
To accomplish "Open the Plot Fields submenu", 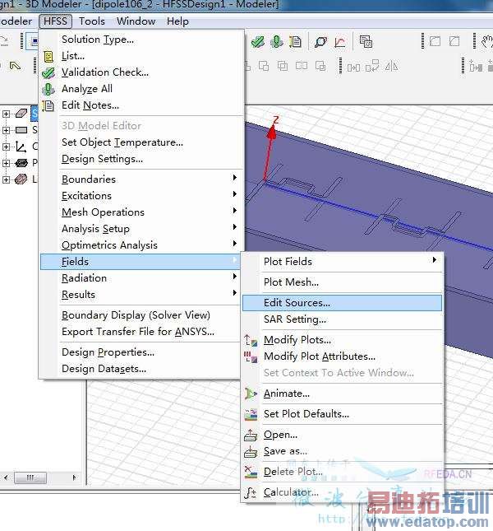I will coord(342,262).
